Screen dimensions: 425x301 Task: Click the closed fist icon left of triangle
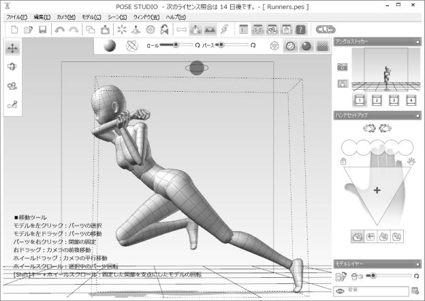tap(343, 162)
